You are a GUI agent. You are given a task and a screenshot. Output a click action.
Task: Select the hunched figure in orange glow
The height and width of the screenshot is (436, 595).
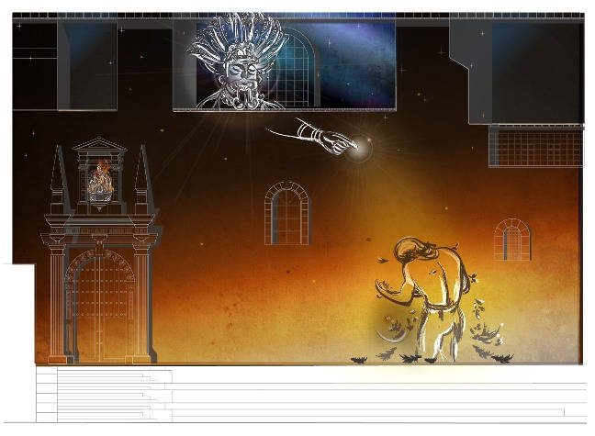click(429, 294)
